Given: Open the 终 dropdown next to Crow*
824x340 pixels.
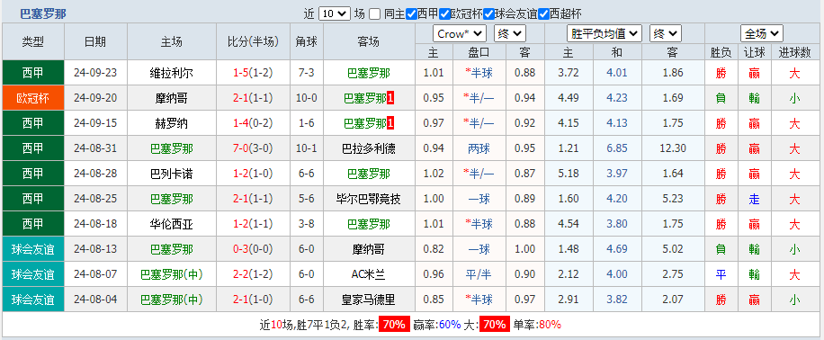Looking at the screenshot, I should 509,34.
